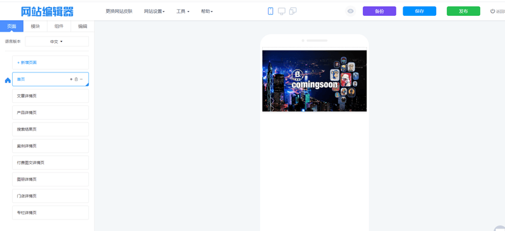Click the 语言版本 label
This screenshot has height=231, width=505.
pos(13,41)
